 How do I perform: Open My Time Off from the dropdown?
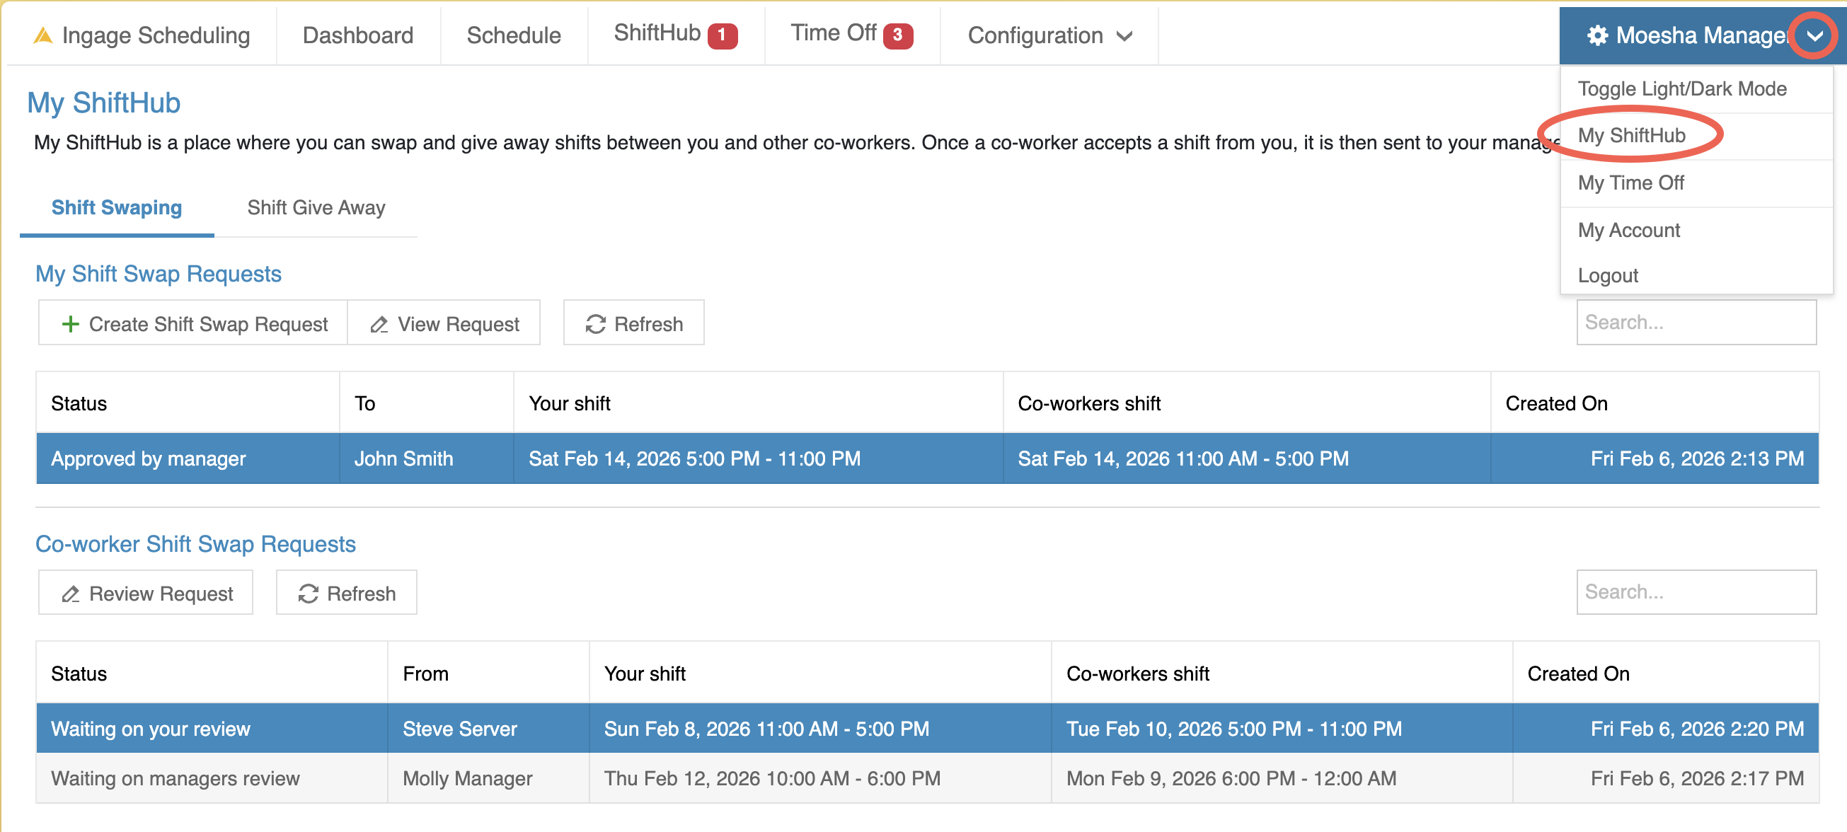coord(1630,183)
